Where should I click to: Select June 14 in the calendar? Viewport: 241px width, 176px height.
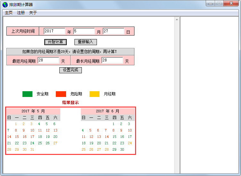coord(107,137)
